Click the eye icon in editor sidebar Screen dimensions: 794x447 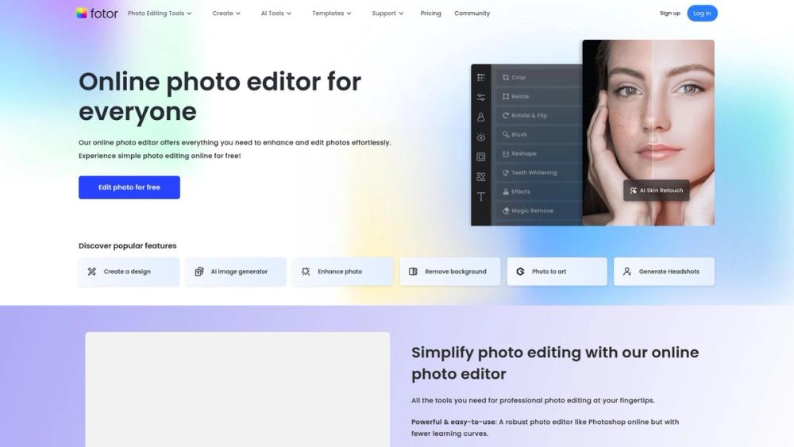click(480, 137)
